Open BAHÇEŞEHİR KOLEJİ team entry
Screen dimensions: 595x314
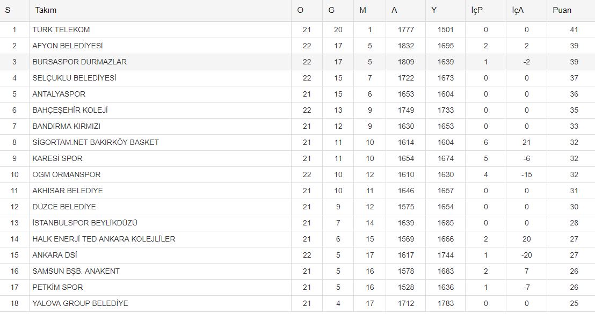tap(70, 110)
